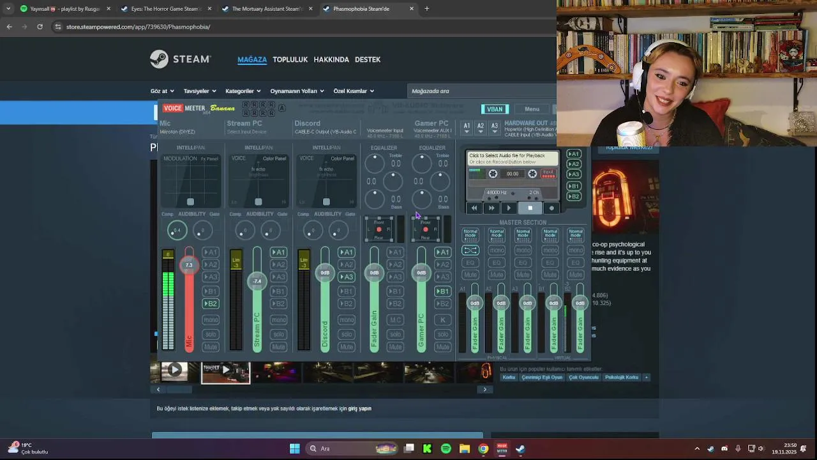
Task: Open the TOPLULUK Steam tab
Action: (x=290, y=59)
